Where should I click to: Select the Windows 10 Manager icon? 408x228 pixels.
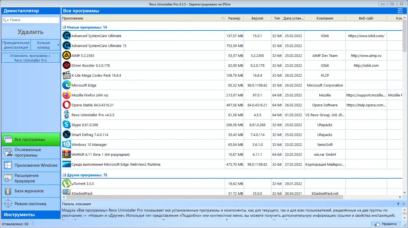click(x=66, y=144)
